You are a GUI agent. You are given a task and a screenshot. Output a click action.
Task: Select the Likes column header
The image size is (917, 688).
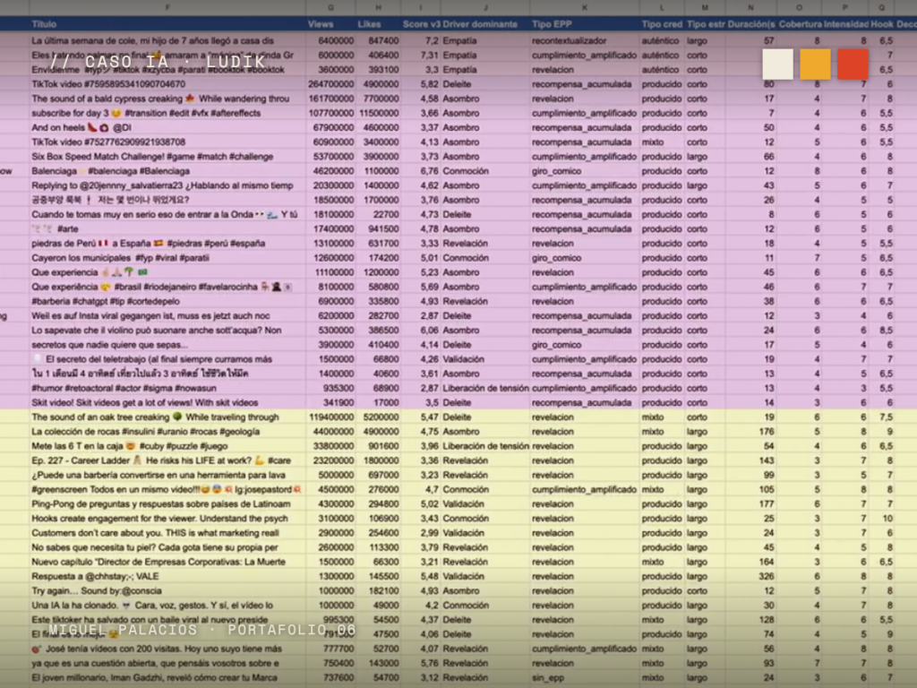(369, 24)
